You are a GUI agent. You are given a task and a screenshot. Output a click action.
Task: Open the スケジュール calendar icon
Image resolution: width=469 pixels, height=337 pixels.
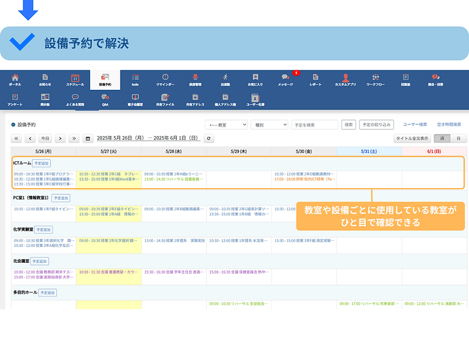coord(75,80)
